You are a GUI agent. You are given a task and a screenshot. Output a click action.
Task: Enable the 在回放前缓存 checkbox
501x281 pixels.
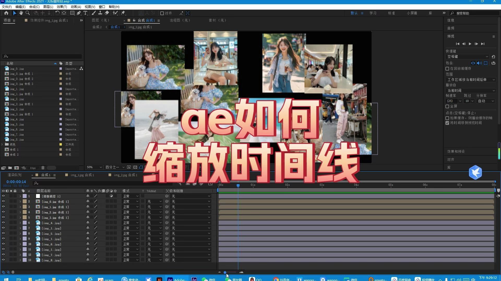tap(447, 69)
